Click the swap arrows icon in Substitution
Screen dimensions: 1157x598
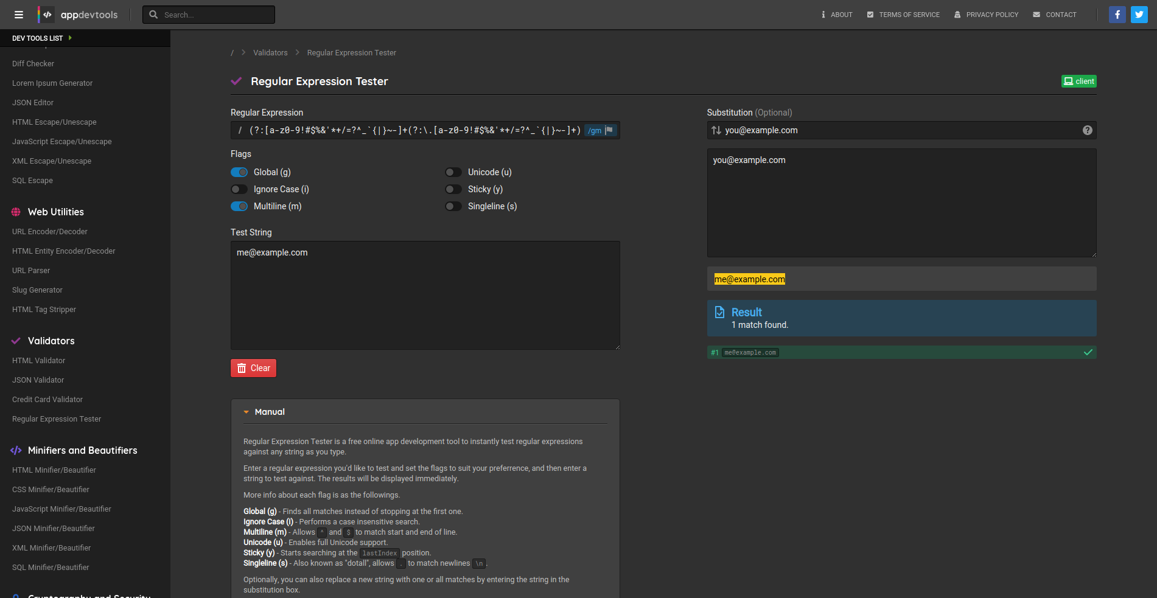[x=716, y=130]
